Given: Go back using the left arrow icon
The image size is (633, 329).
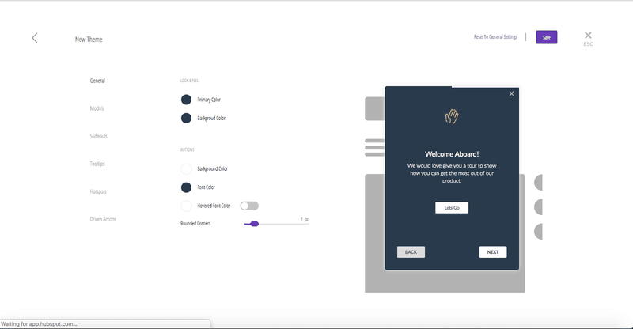Looking at the screenshot, I should click(35, 38).
